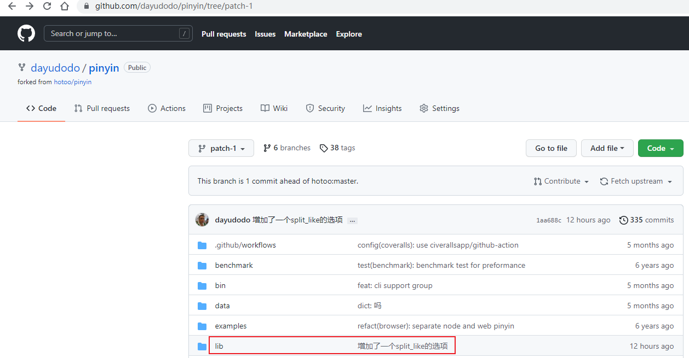Image resolution: width=689 pixels, height=358 pixels.
Task: Click the browser home icon
Action: click(65, 7)
